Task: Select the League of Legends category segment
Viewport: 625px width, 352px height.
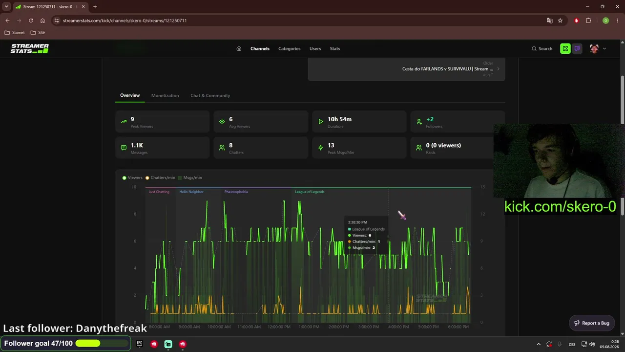Action: 310,192
